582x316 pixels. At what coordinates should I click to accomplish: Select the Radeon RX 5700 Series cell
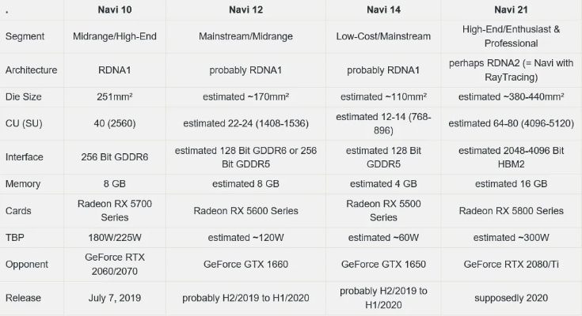click(111, 210)
